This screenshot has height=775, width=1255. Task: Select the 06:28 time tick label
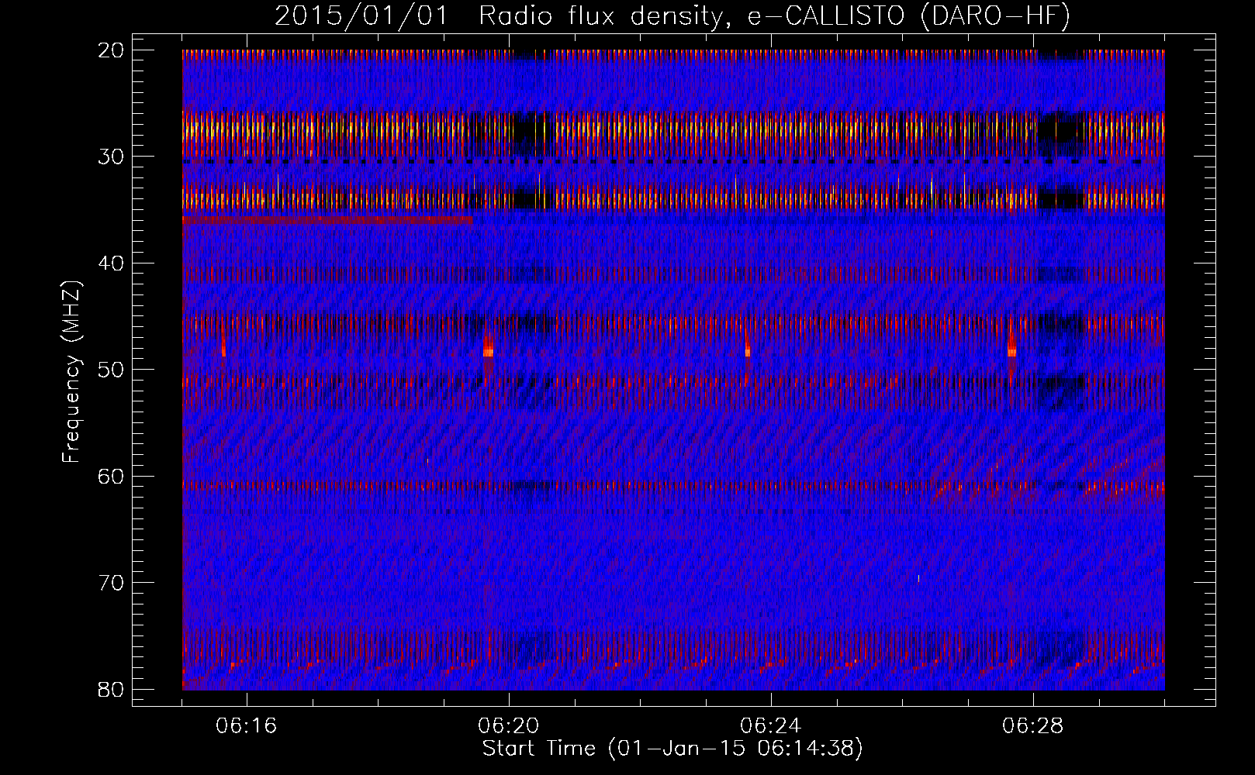coord(1033,726)
